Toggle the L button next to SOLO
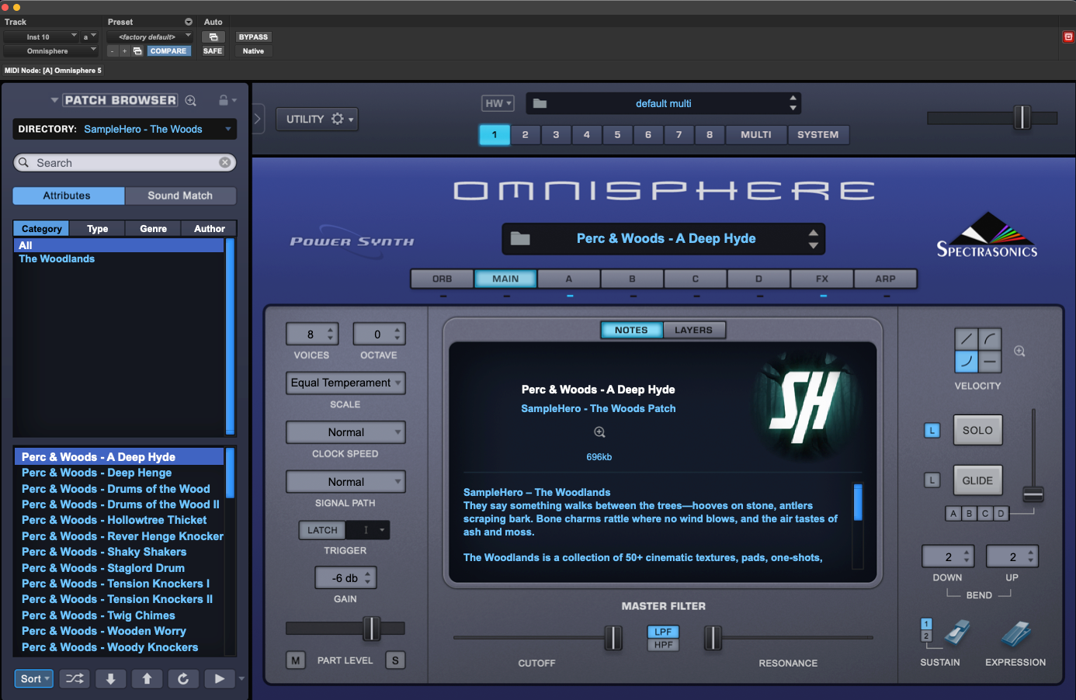The height and width of the screenshot is (700, 1076). 932,430
